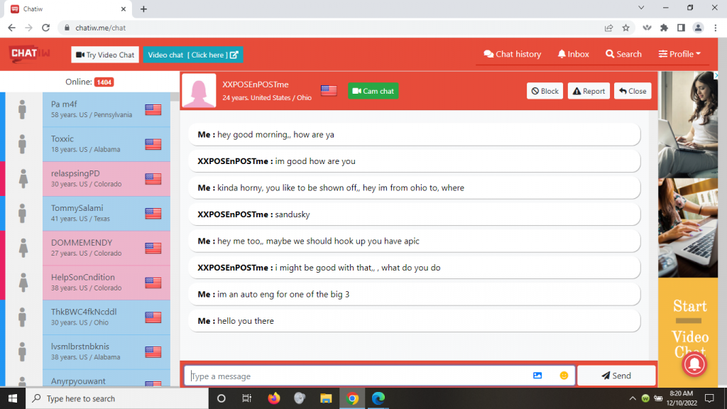Open Search in the top navigation
Image resolution: width=727 pixels, height=409 pixels.
tap(623, 54)
